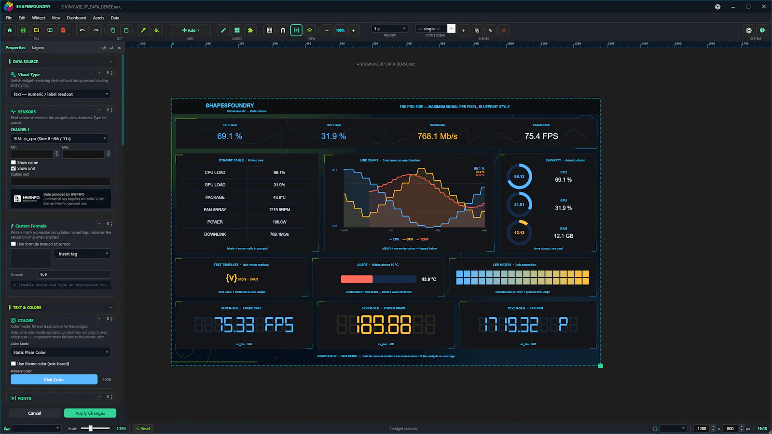
Task: Open System settings gear in toolbar
Action: (749, 30)
